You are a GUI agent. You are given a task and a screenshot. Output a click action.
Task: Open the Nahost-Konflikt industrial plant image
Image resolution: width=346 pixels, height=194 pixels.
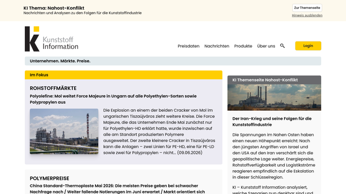coord(274,98)
